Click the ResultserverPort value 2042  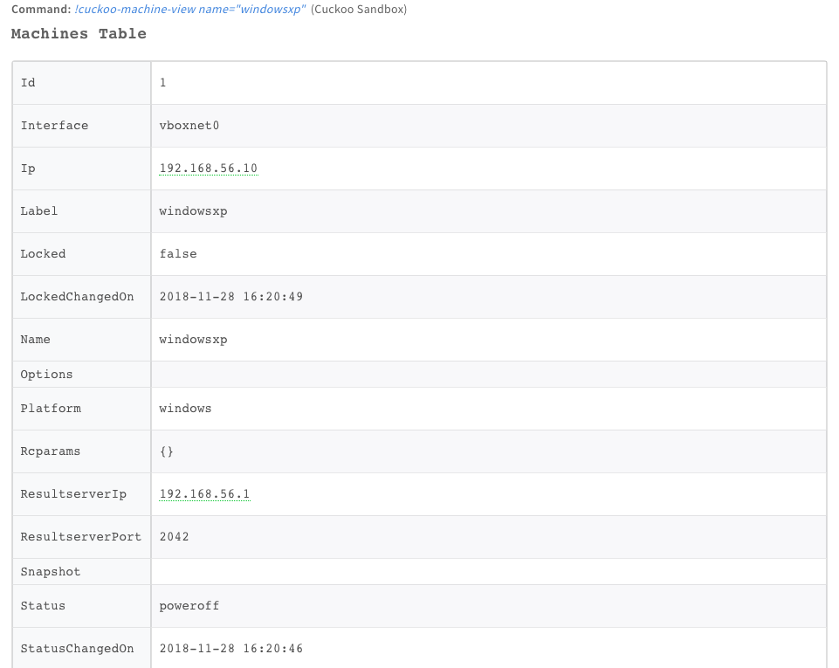coord(174,537)
